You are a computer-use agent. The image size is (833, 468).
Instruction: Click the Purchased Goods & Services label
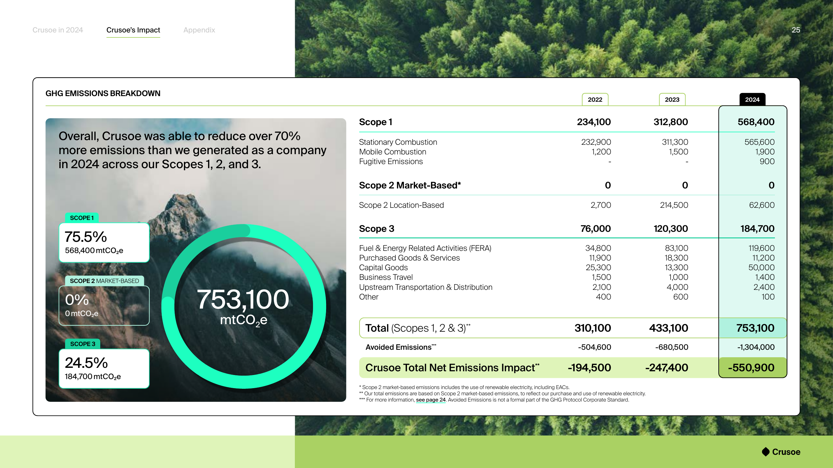click(x=409, y=258)
